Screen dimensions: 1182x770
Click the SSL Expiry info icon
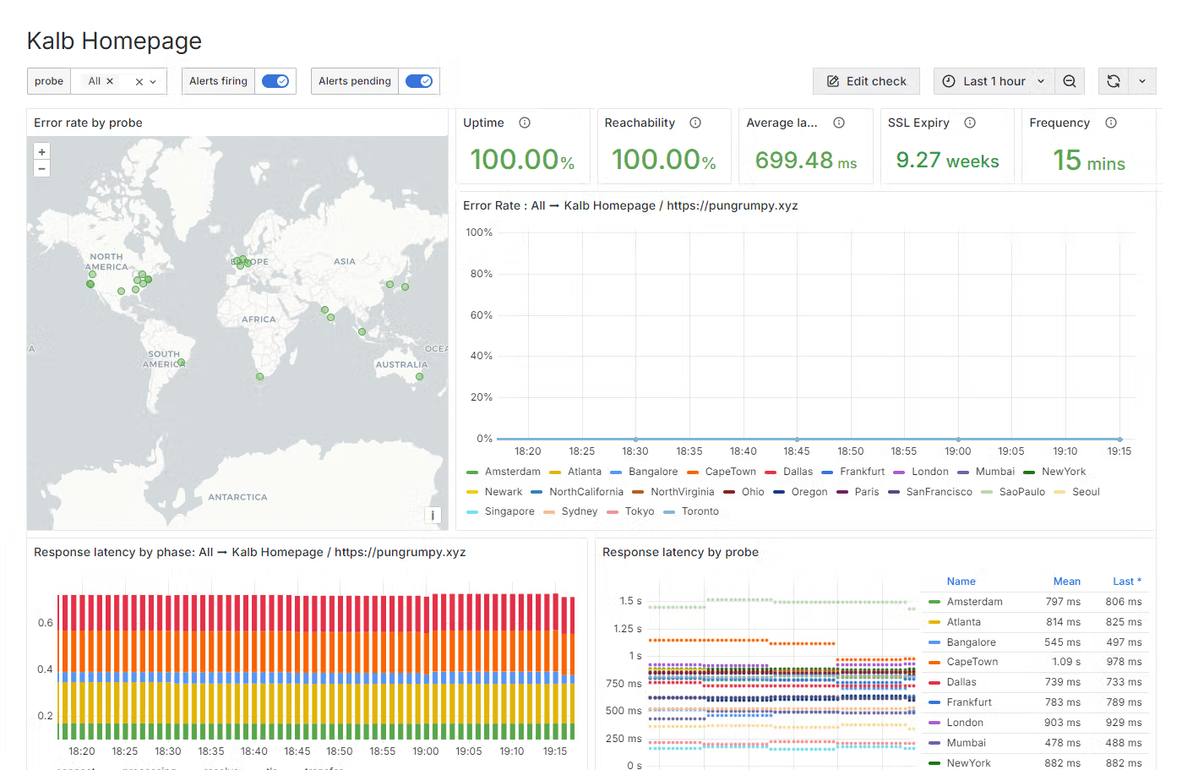[970, 123]
